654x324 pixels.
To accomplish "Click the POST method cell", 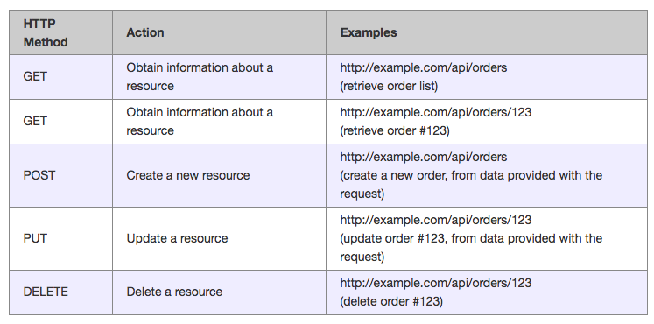I will pyautogui.click(x=39, y=175).
